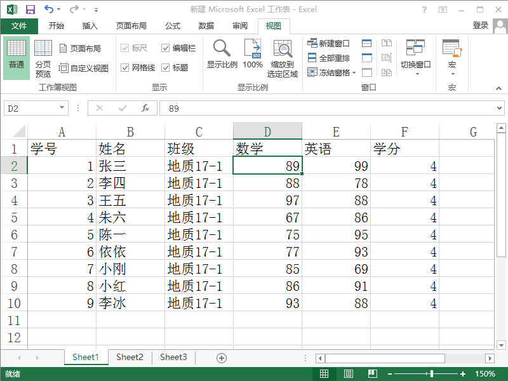Screen dimensions: 508x381
Task: Select cell containing 王五
Action: coord(130,200)
